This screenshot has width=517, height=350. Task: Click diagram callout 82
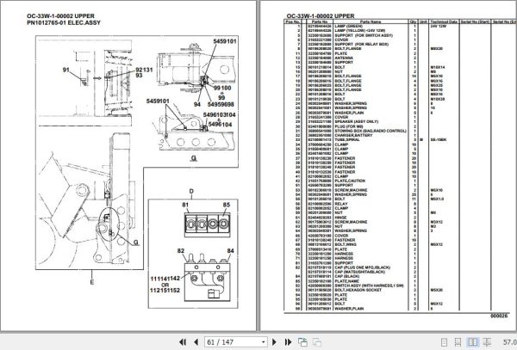(x=181, y=251)
